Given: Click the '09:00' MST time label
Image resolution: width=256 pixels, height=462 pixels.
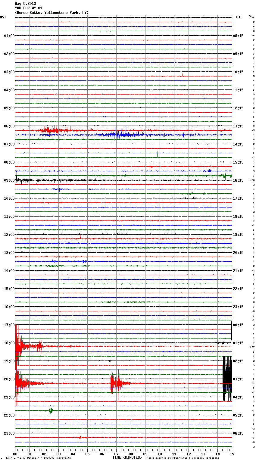Looking at the screenshot, I should click(x=9, y=180).
